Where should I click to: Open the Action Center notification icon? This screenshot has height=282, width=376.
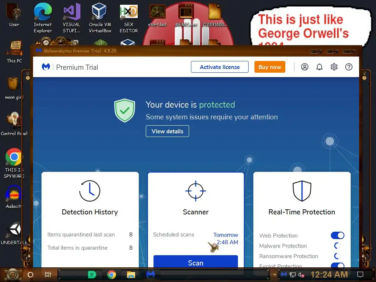(360, 275)
